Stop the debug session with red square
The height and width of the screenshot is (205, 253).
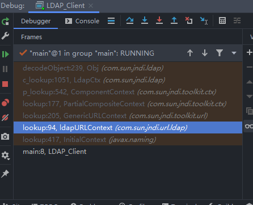[5, 84]
